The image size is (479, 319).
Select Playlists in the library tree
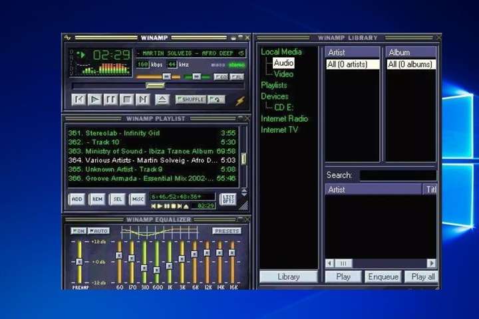pos(274,85)
